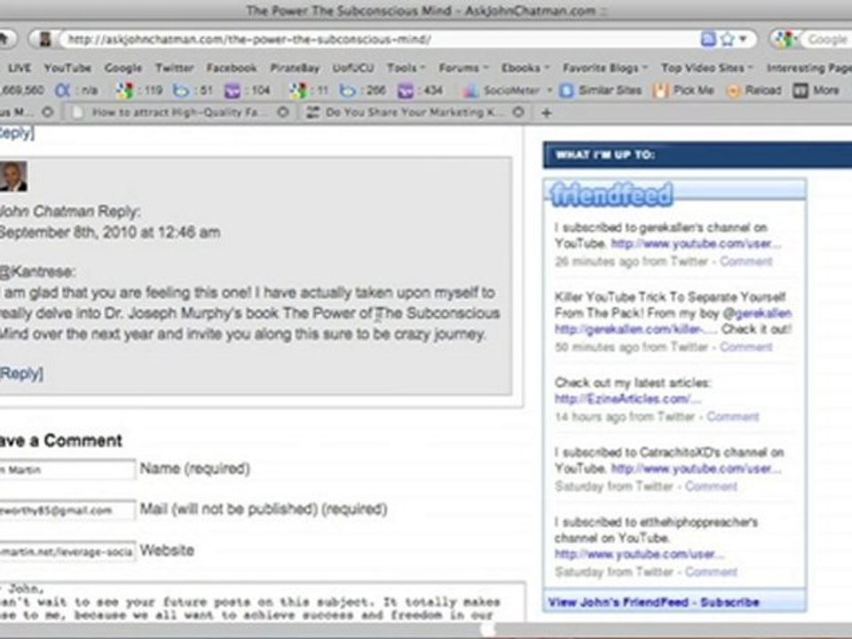Open a new tab with plus button
This screenshot has width=852, height=639.
(x=547, y=113)
